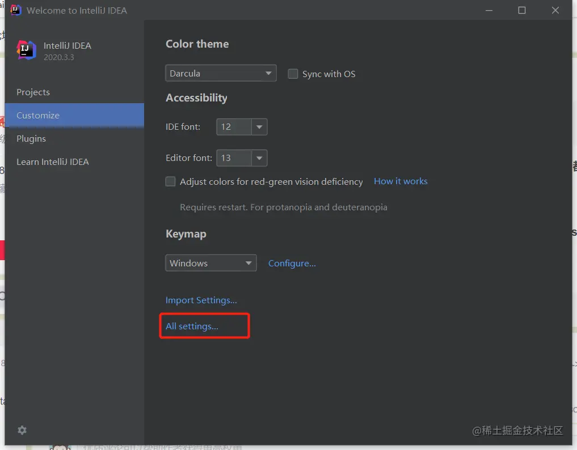Switch to the Projects tab
Screen dimensions: 577x450
pos(33,92)
